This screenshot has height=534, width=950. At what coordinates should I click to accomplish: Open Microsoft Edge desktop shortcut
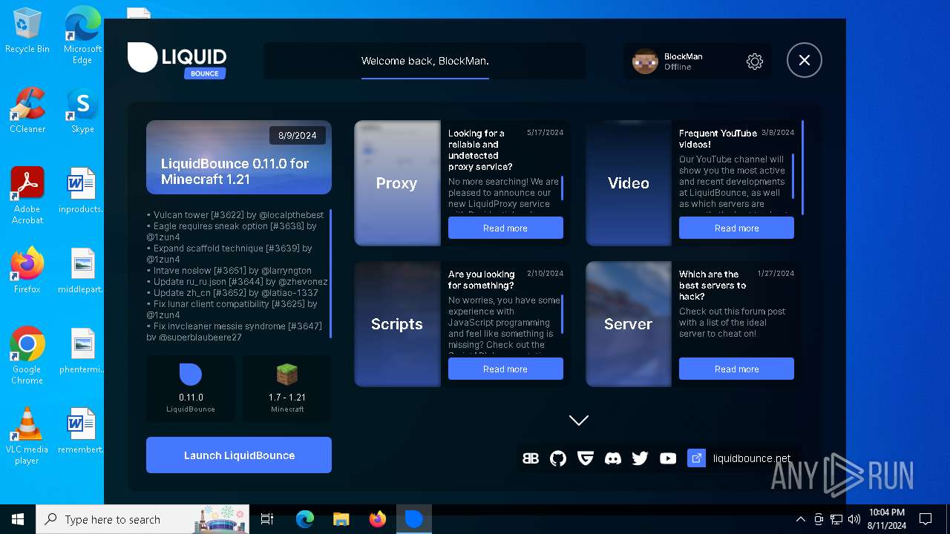82,35
